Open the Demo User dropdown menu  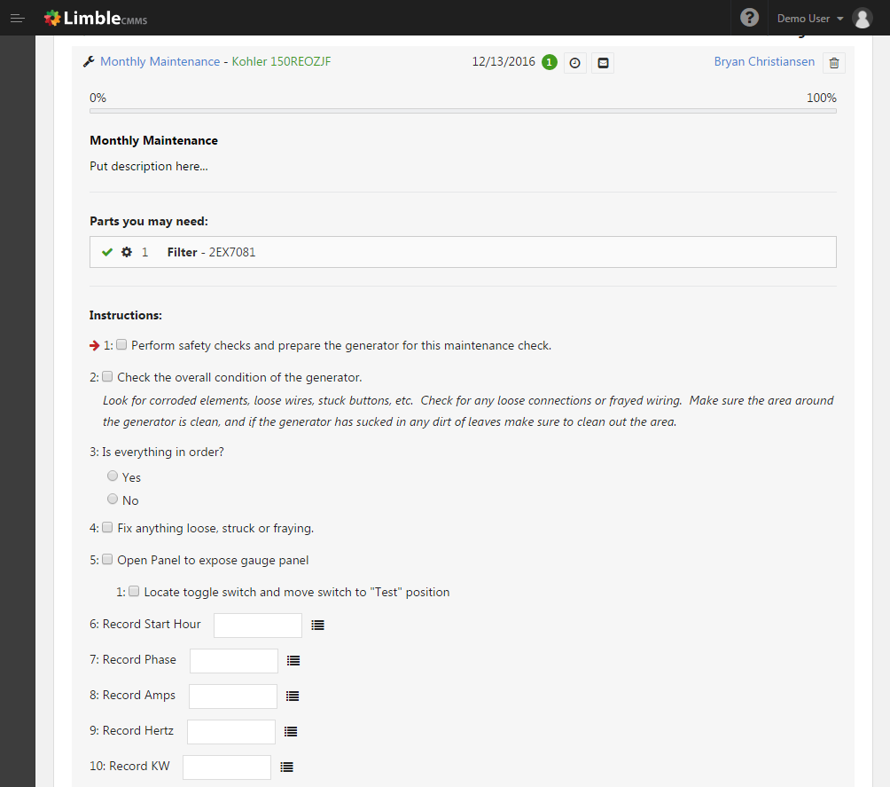coord(810,18)
